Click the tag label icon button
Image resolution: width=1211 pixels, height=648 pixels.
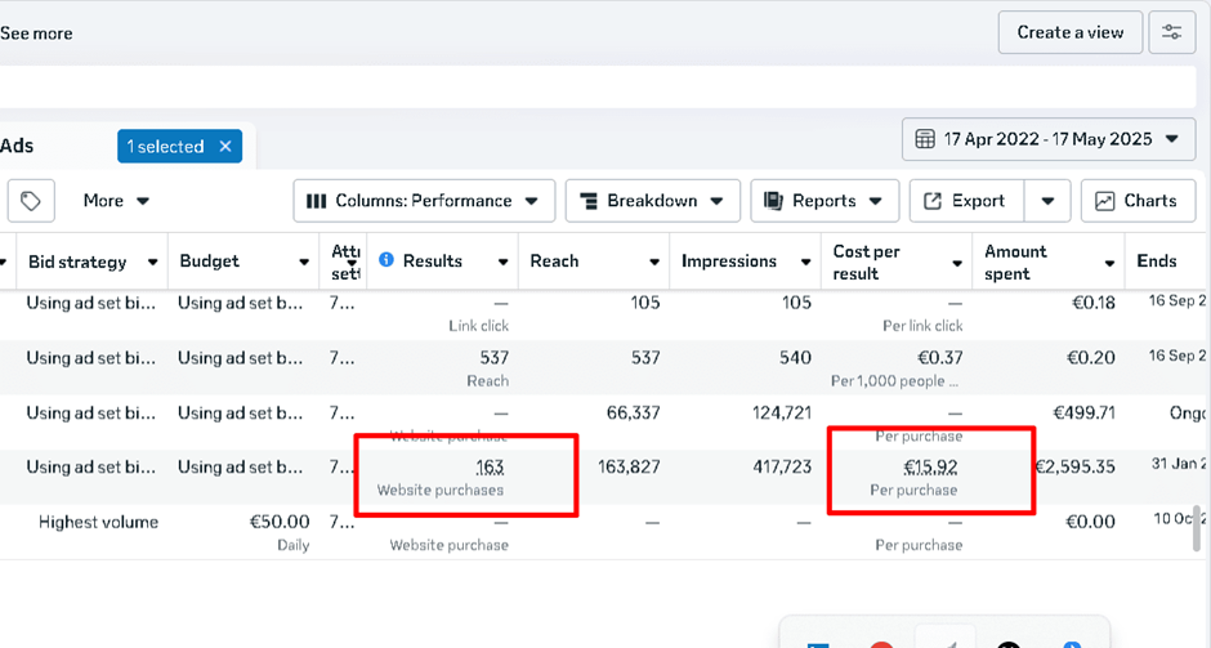[x=31, y=201]
